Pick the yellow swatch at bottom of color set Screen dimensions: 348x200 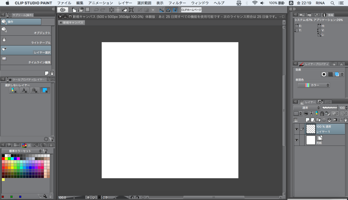click(3, 180)
